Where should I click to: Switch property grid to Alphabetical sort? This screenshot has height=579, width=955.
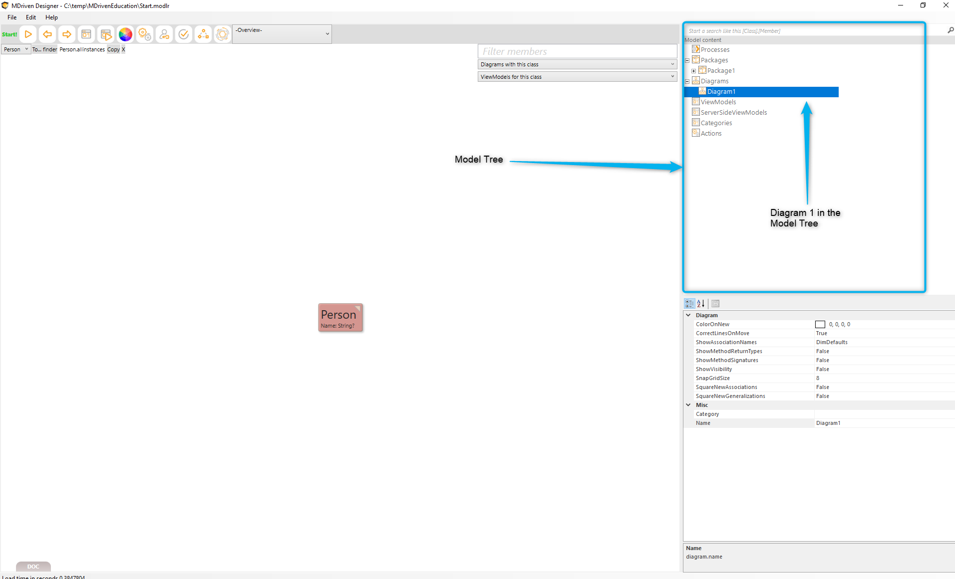tap(701, 303)
